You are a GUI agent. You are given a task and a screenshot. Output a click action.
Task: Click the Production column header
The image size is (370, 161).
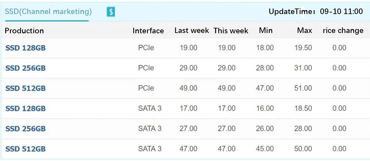click(24, 31)
